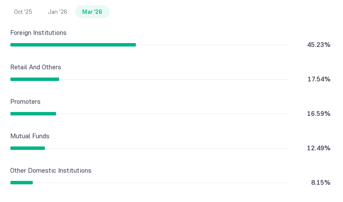343x202 pixels.
Task: Switch to the Oct '25 tab
Action: tap(23, 12)
